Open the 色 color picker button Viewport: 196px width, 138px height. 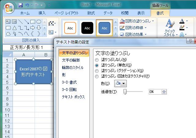120,84
